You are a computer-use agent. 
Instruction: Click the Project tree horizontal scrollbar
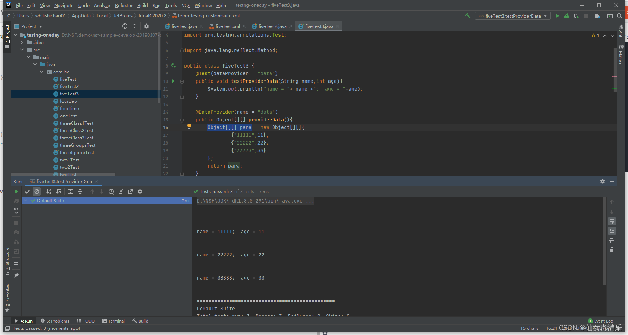[x=63, y=174]
